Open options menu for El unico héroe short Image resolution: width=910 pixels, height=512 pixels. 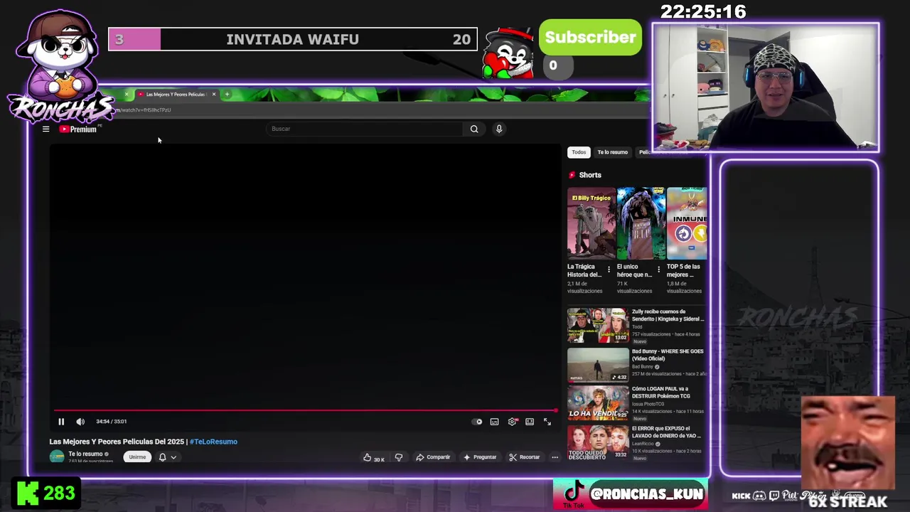point(658,270)
